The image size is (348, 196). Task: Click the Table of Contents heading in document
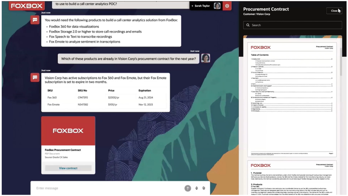260,55
